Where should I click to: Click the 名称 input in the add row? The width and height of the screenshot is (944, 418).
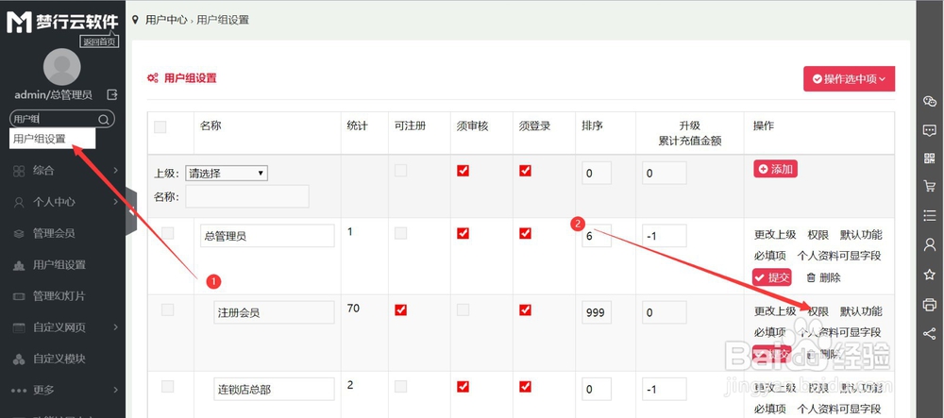[x=246, y=196]
